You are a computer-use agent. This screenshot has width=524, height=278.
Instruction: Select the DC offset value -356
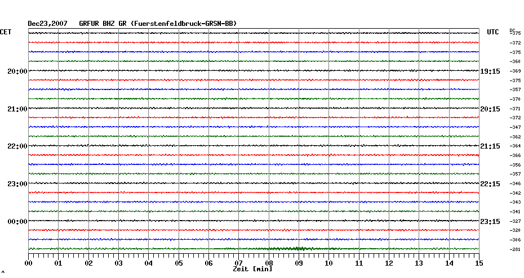[515, 165]
